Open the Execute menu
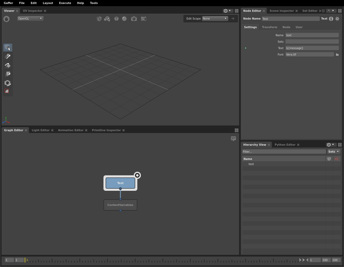The width and height of the screenshot is (344, 267). (x=65, y=3)
